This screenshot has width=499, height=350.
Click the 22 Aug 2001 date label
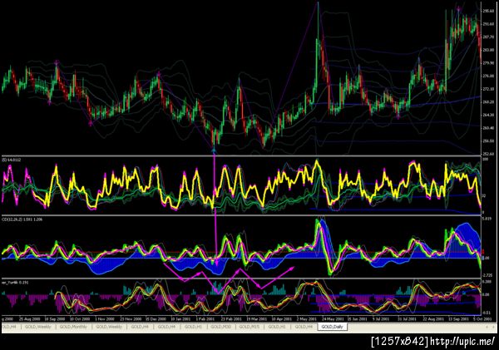[433, 318]
